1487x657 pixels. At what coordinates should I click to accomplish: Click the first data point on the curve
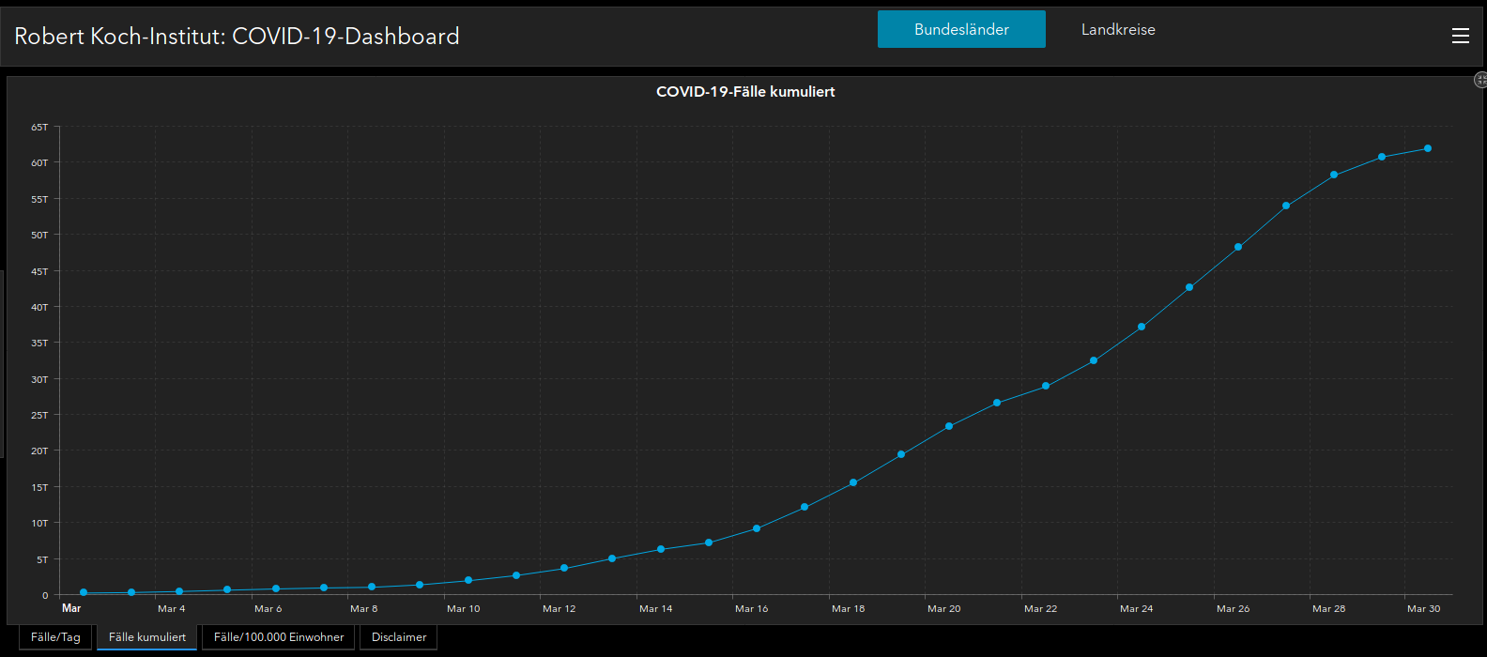tap(84, 592)
